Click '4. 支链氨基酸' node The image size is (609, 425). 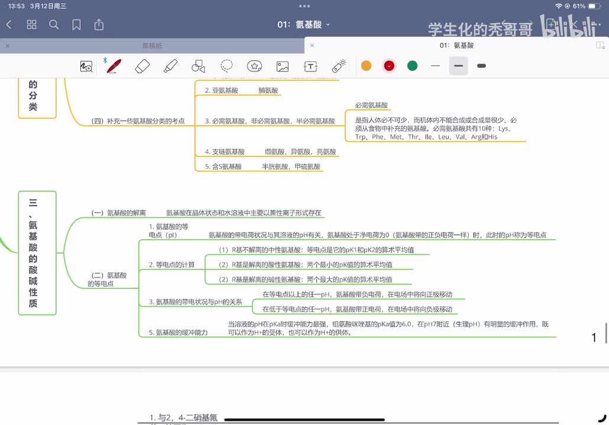pos(225,152)
